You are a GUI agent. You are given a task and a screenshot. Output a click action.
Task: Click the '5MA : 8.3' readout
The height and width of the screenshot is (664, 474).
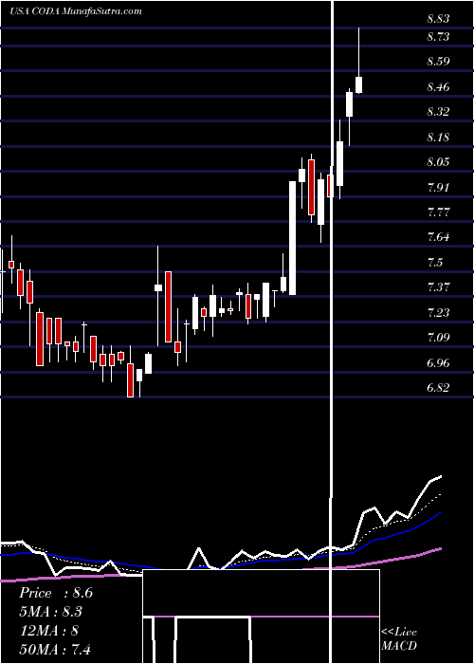[50, 612]
